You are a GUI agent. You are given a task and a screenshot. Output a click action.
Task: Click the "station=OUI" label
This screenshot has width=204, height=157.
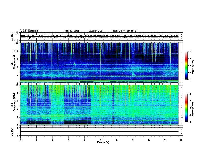(95, 31)
